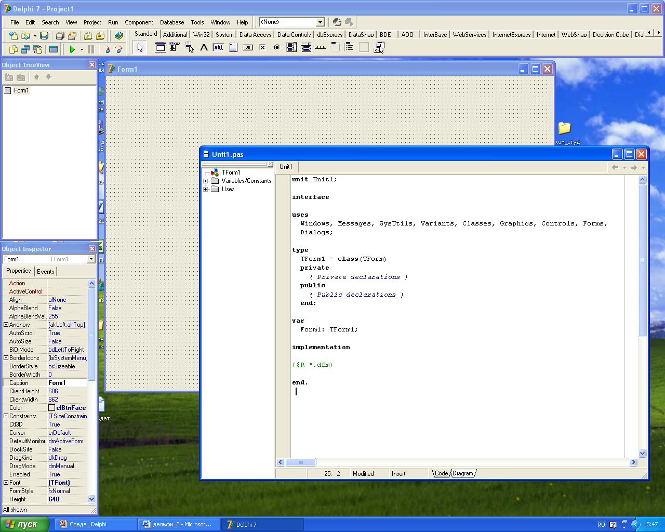Image resolution: width=665 pixels, height=532 pixels.
Task: Switch to the Diagram tab
Action: coord(463,473)
